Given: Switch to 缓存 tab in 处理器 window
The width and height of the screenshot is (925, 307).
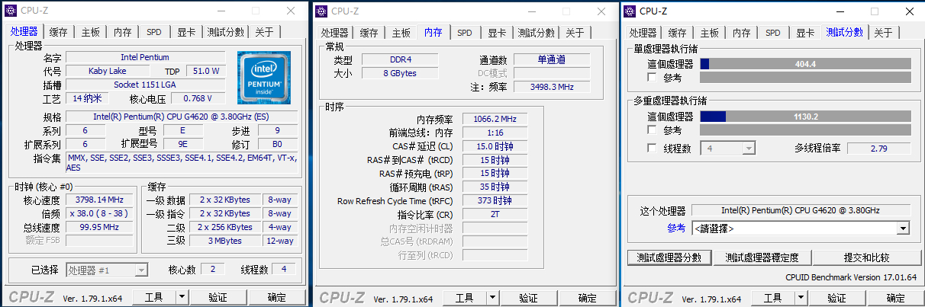Looking at the screenshot, I should 58,32.
